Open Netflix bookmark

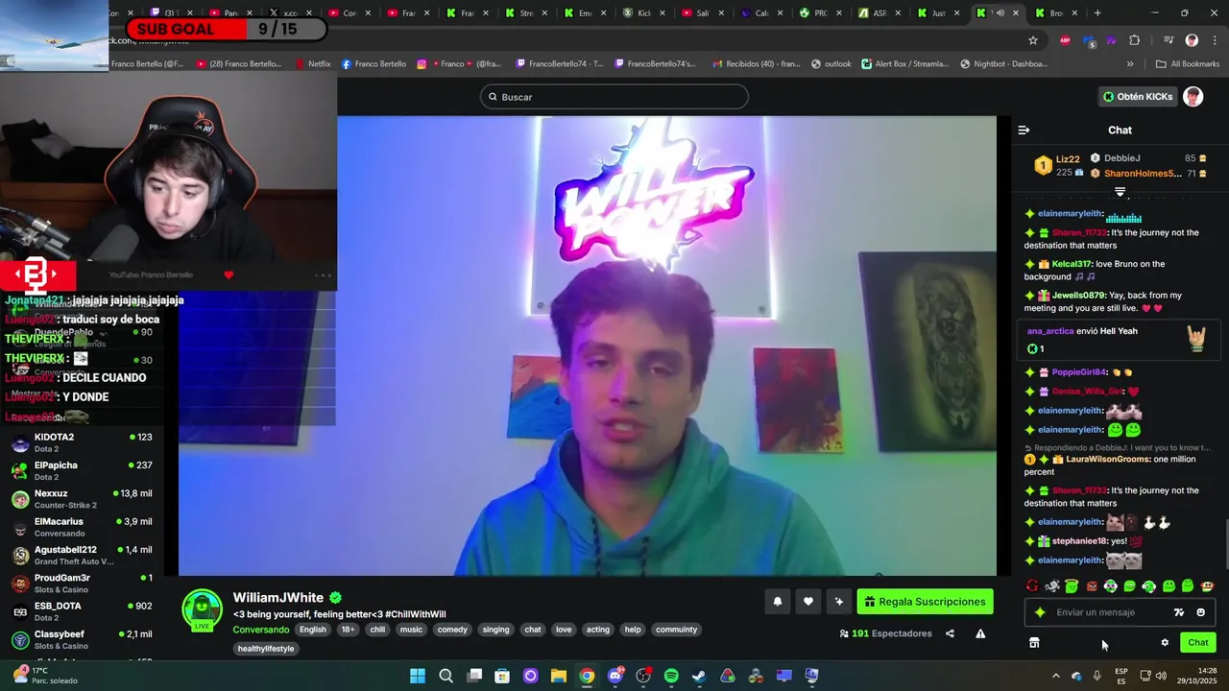[312, 64]
